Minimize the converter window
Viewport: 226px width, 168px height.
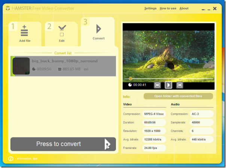click(x=209, y=10)
